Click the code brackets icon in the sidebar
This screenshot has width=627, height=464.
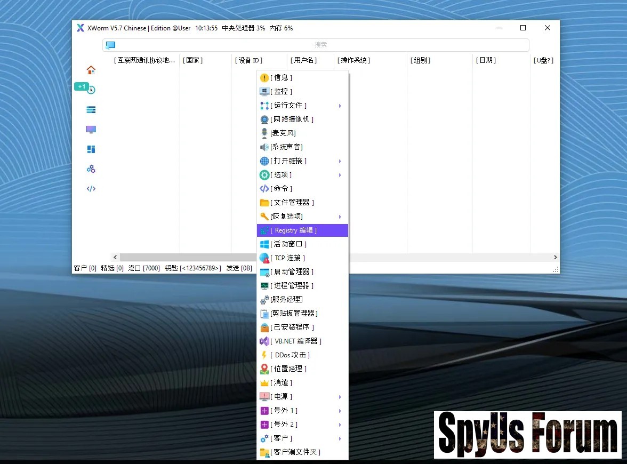tap(91, 189)
